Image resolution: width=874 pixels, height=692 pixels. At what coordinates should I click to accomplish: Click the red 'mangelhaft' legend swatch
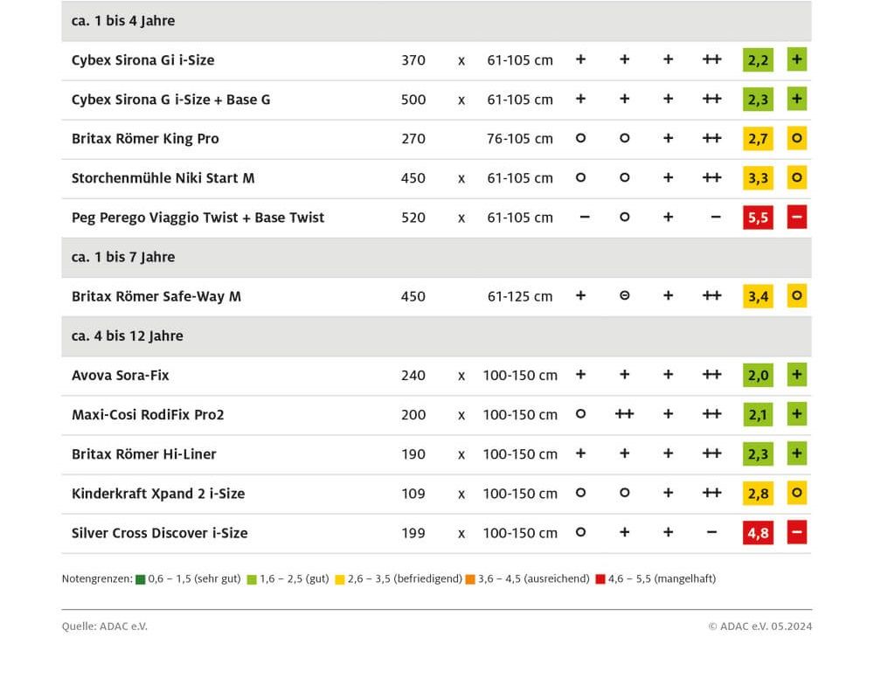point(600,579)
